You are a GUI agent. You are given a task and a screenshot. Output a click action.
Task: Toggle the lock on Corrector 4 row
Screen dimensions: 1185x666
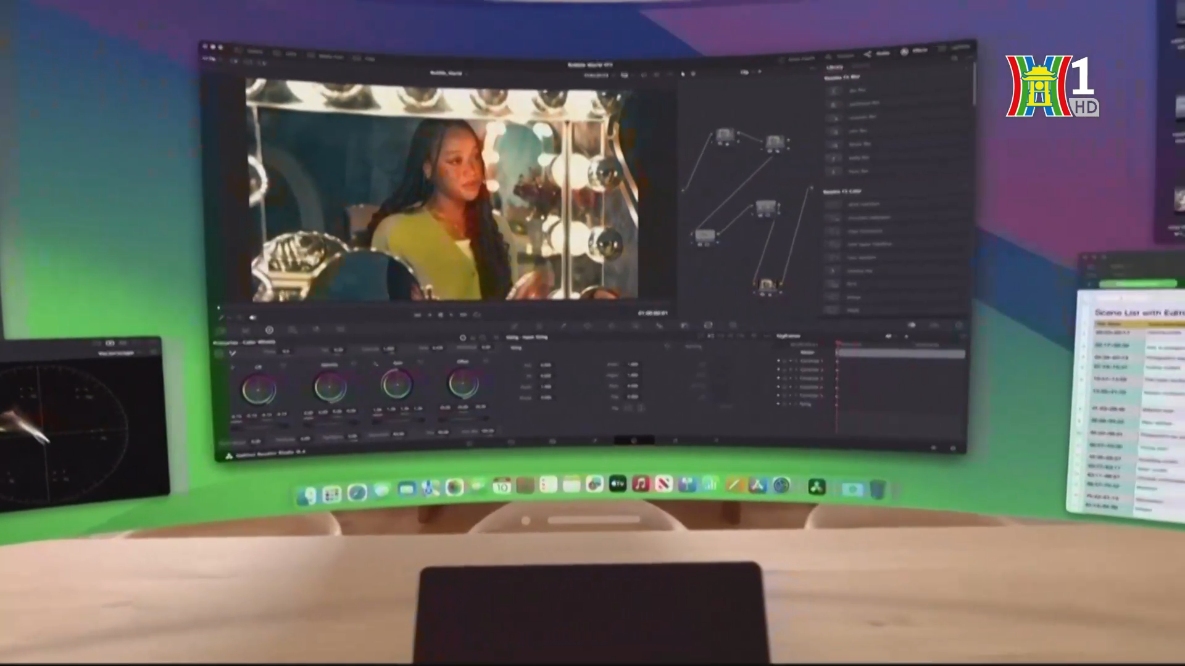784,387
